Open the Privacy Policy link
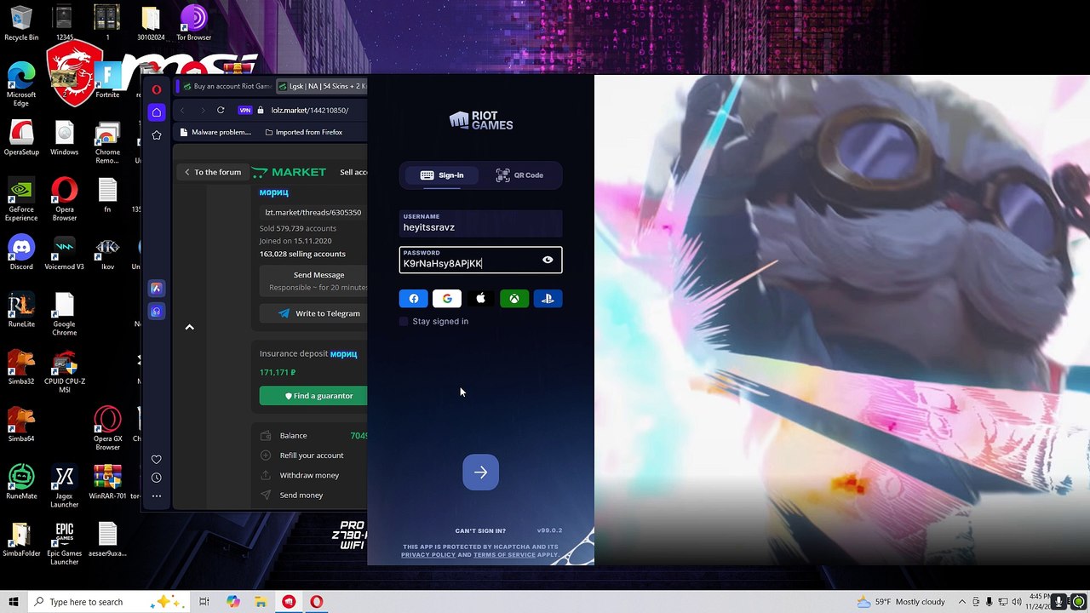This screenshot has width=1090, height=613. pyautogui.click(x=428, y=554)
